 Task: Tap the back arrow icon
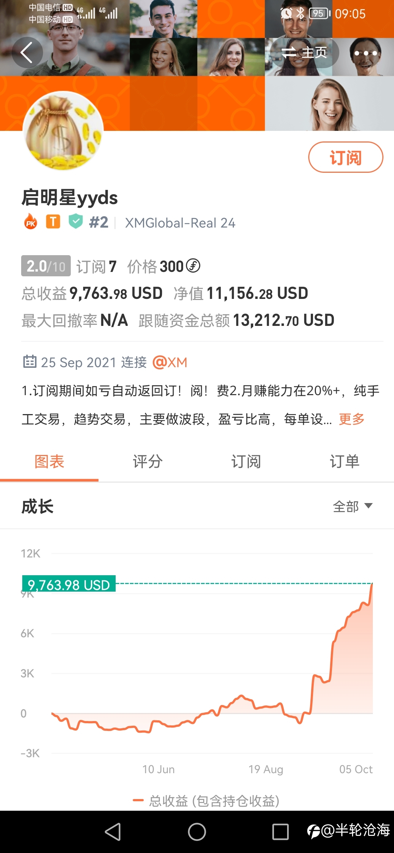pos(27,52)
